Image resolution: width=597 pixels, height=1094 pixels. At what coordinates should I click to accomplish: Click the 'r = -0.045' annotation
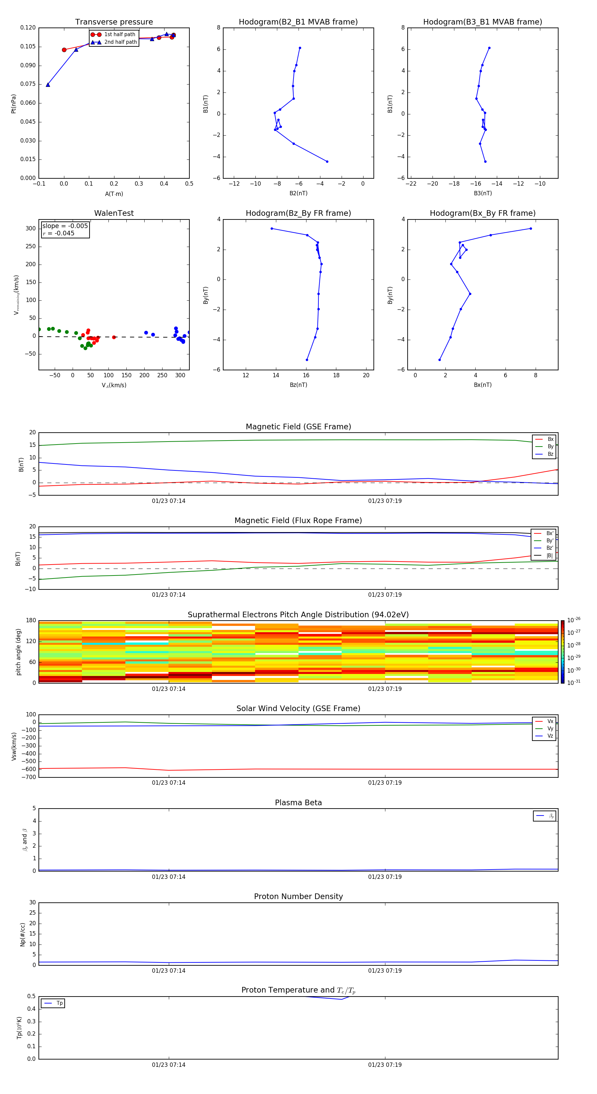[59, 233]
